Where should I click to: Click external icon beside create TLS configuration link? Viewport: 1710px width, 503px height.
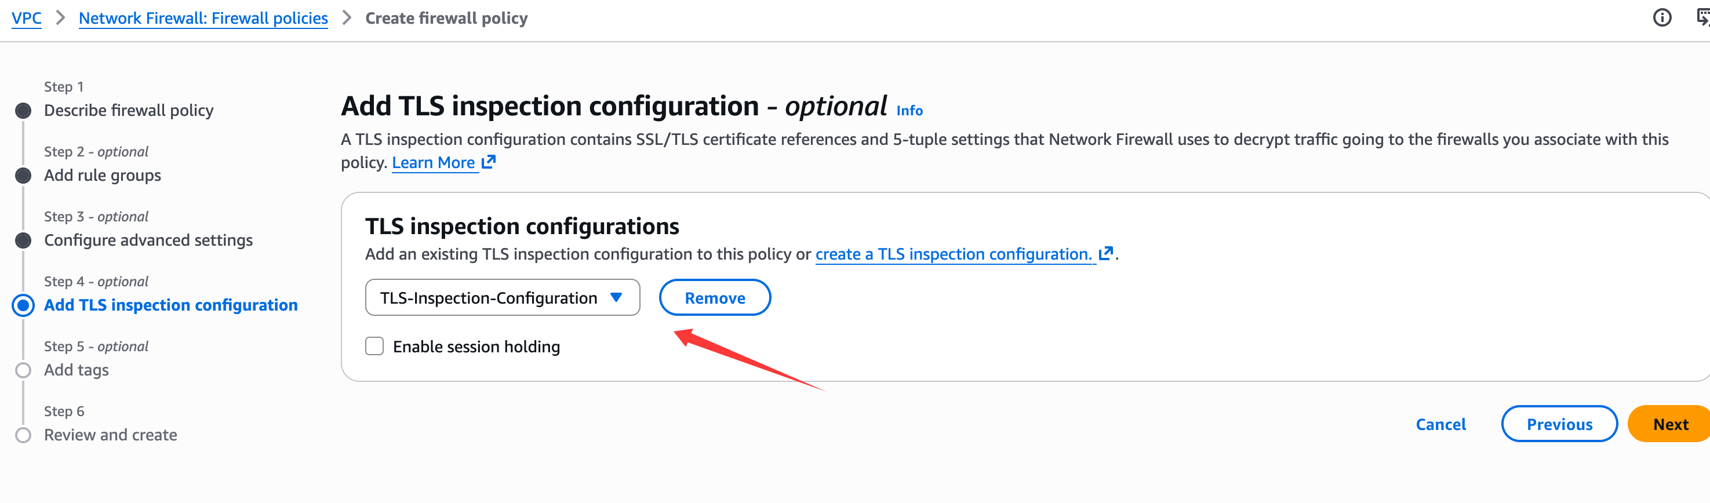(x=1105, y=253)
